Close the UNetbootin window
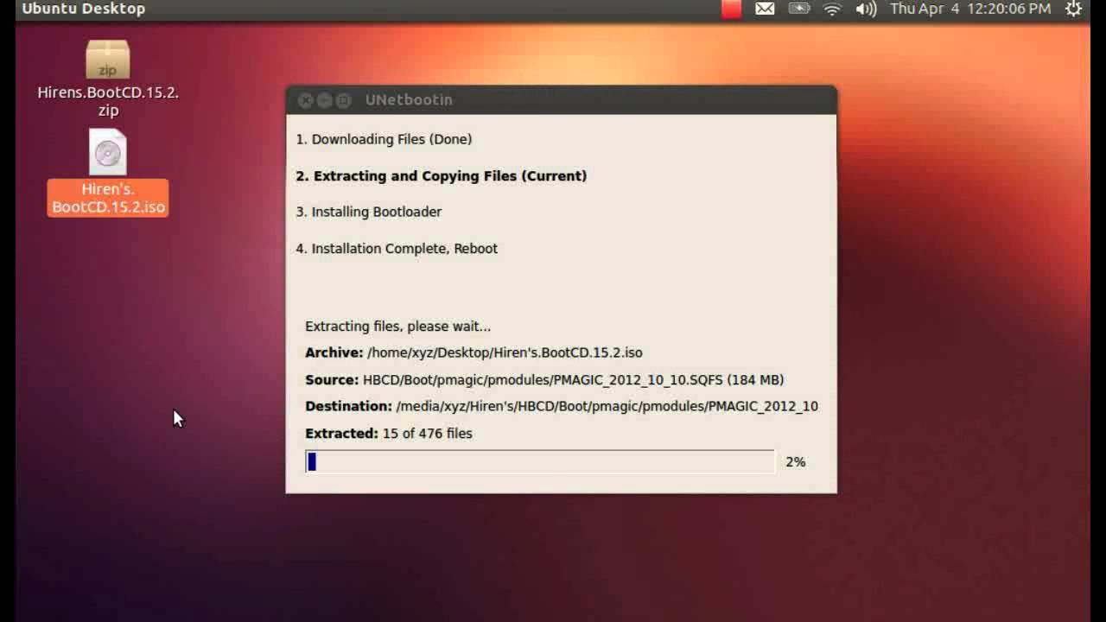Screen dimensions: 1106x622 pos(305,100)
